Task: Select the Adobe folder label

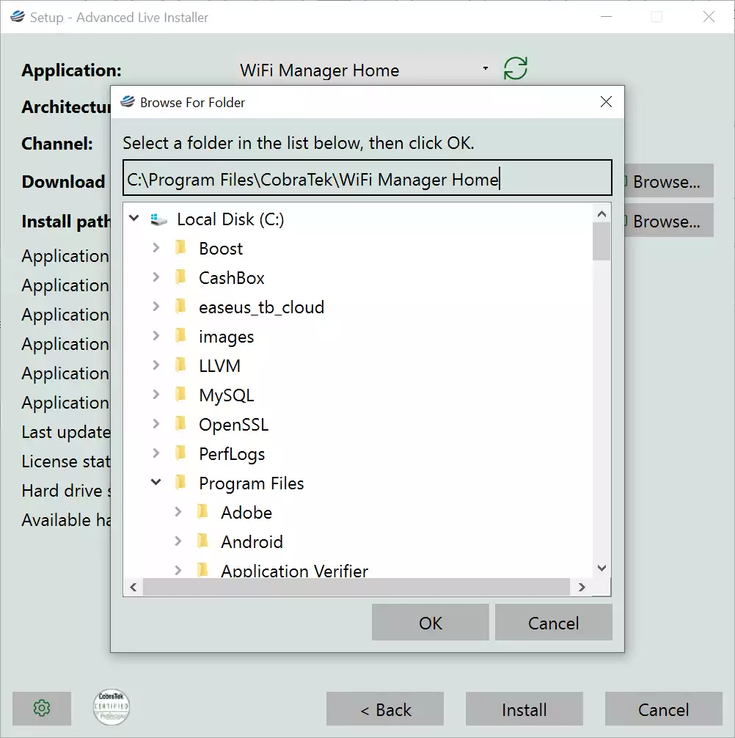Action: click(246, 513)
